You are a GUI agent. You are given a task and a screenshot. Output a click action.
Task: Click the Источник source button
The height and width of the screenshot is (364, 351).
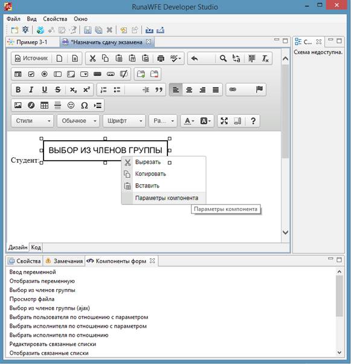[x=31, y=58]
